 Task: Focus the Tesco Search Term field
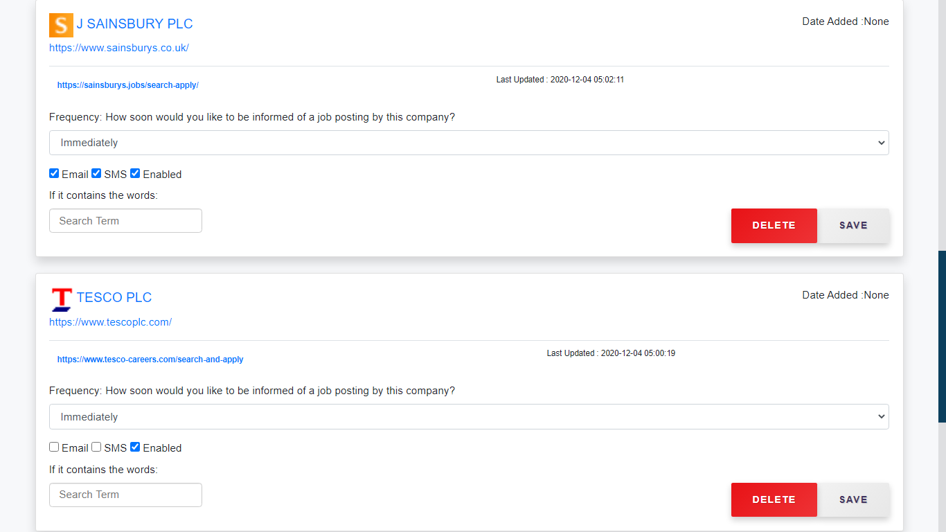(125, 495)
